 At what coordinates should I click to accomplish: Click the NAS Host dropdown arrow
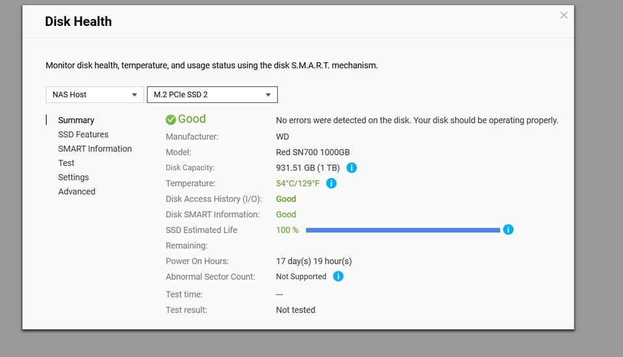click(x=134, y=95)
